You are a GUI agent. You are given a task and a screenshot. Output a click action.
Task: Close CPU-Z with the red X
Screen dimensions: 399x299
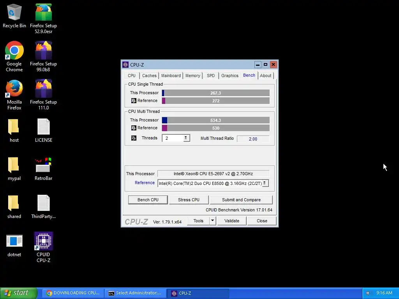coord(273,65)
